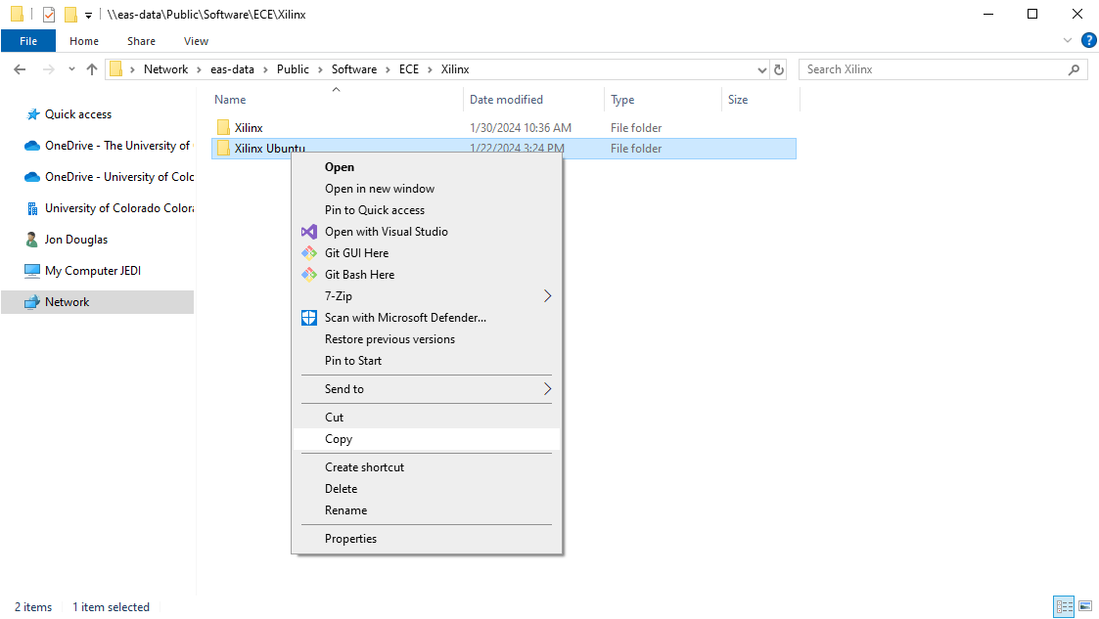This screenshot has width=1099, height=619.
Task: Go up one folder level
Action: pos(92,69)
